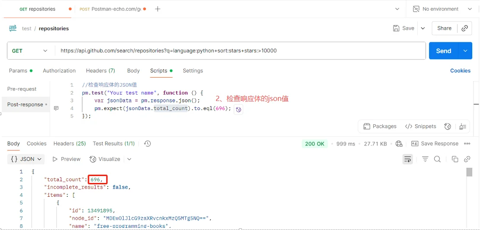Click the 27.71 KB response size

click(x=375, y=144)
